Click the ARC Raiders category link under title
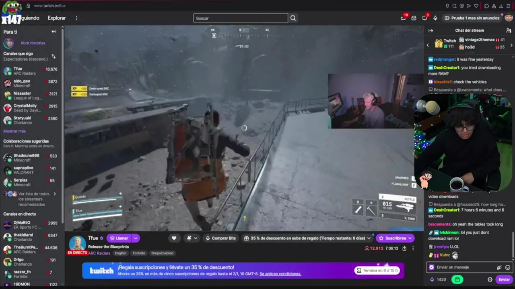Image resolution: width=515 pixels, height=289 pixels. pyautogui.click(x=99, y=253)
